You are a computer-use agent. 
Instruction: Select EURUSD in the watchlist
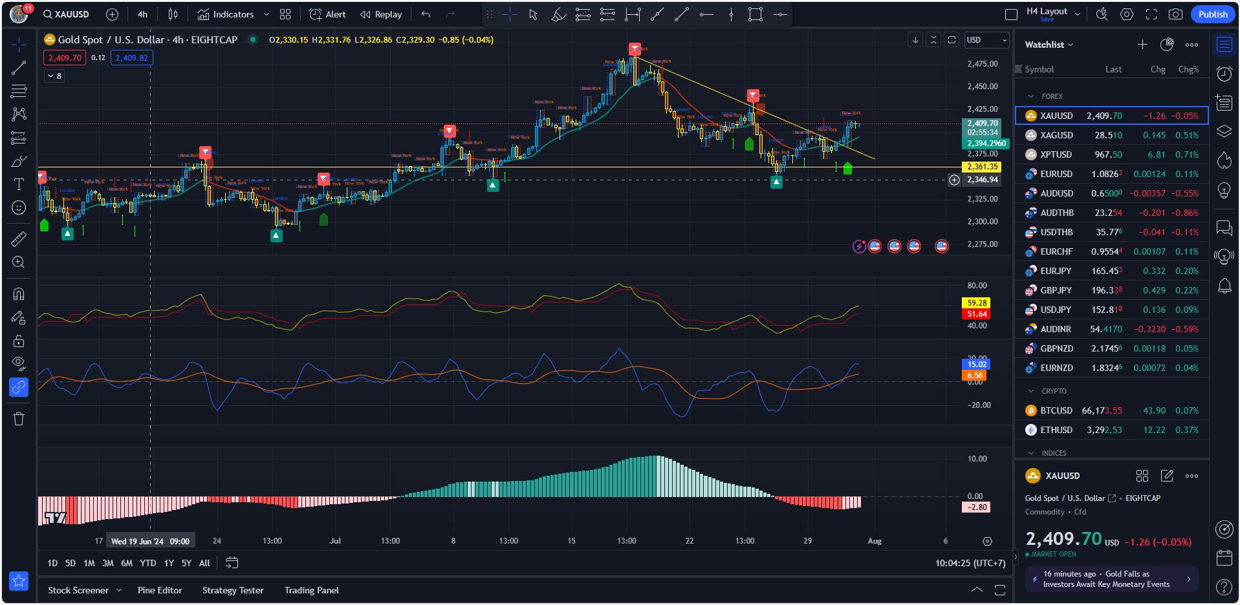1112,174
